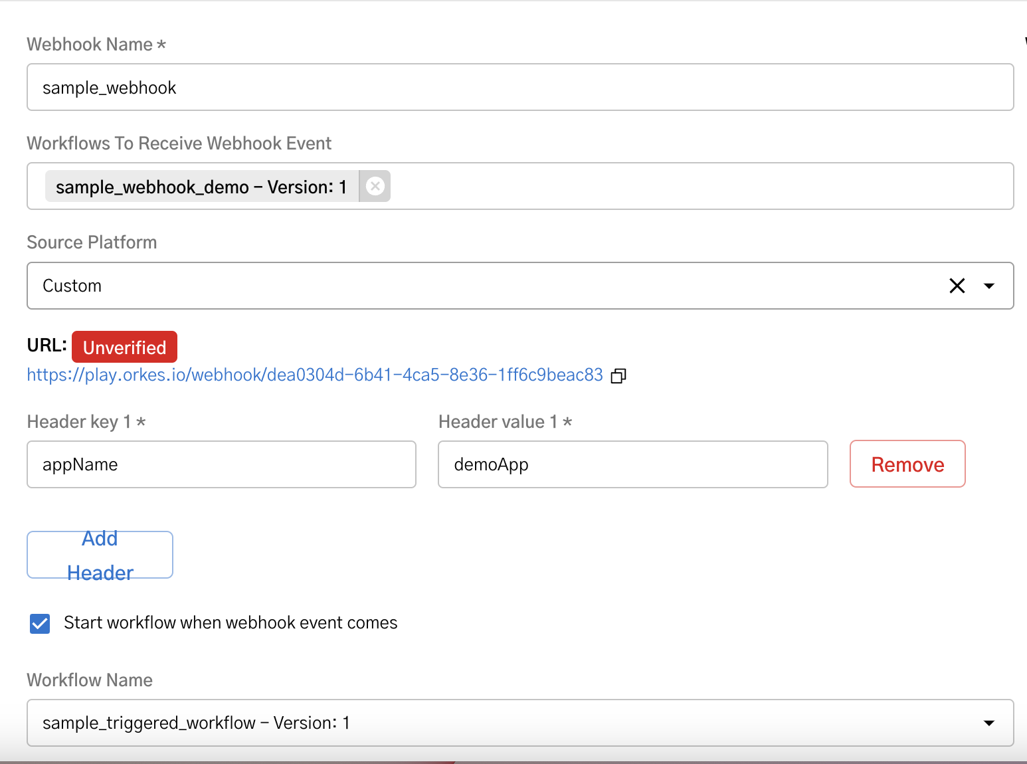Screen dimensions: 1027x764
Task: Click the sample_webhook_demo Version 1 chip
Action: (201, 186)
